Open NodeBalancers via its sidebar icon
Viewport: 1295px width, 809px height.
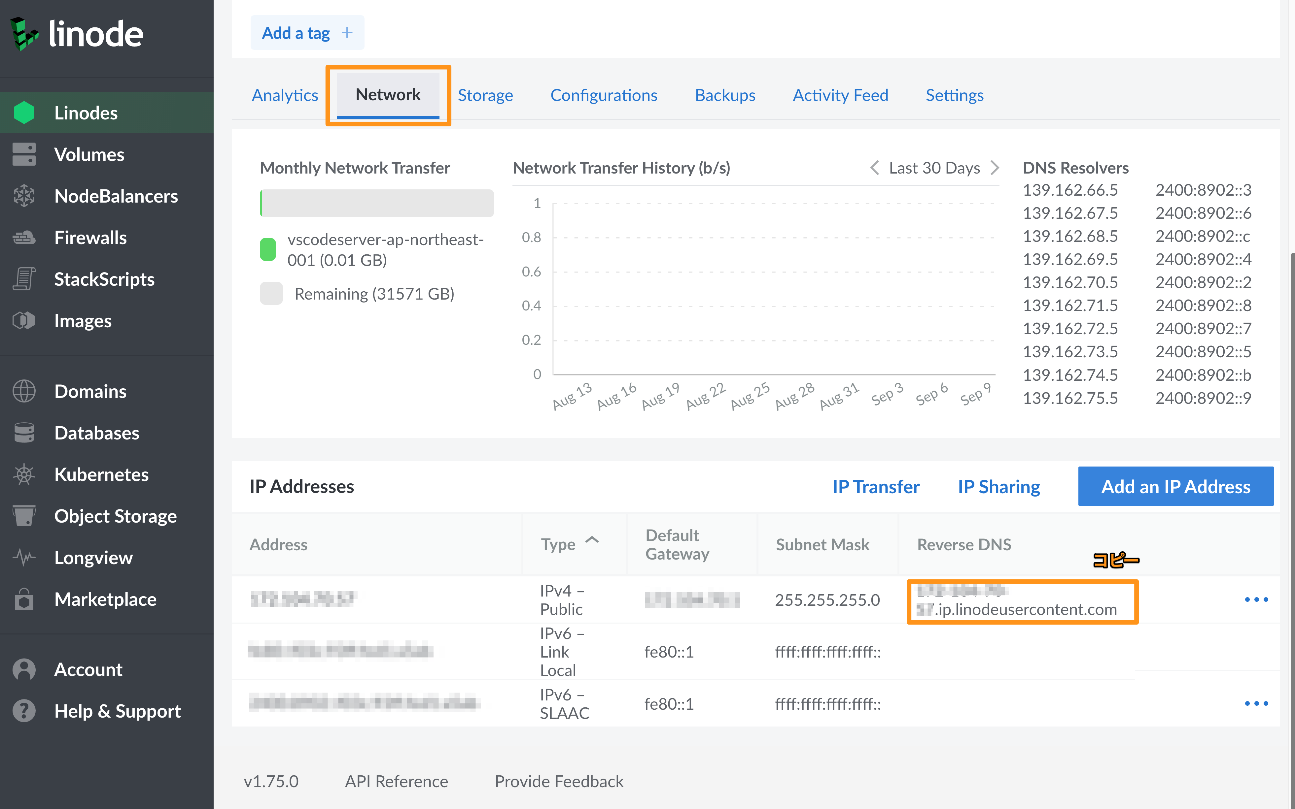click(24, 196)
